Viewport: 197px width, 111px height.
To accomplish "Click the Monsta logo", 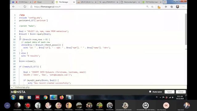I will click(x=18, y=92).
